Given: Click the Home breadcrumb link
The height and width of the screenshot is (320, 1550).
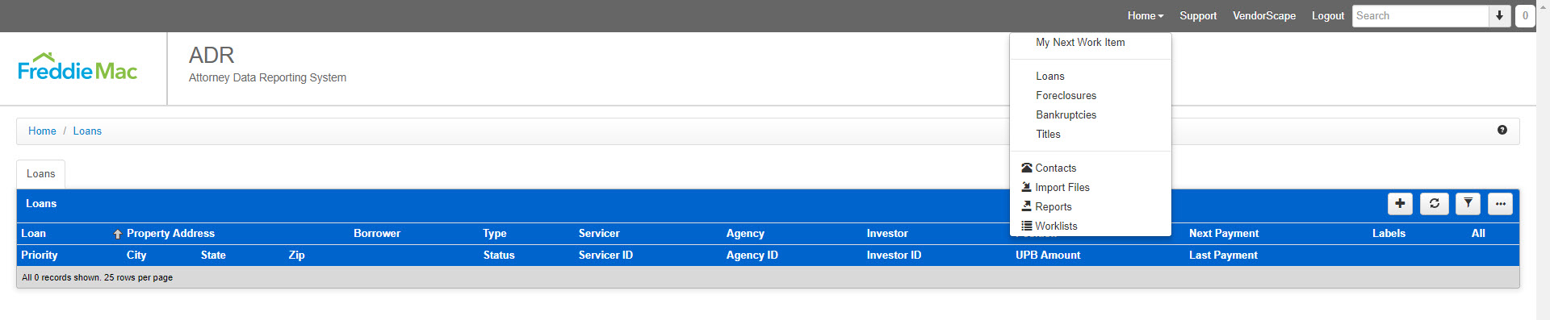Looking at the screenshot, I should pyautogui.click(x=42, y=131).
